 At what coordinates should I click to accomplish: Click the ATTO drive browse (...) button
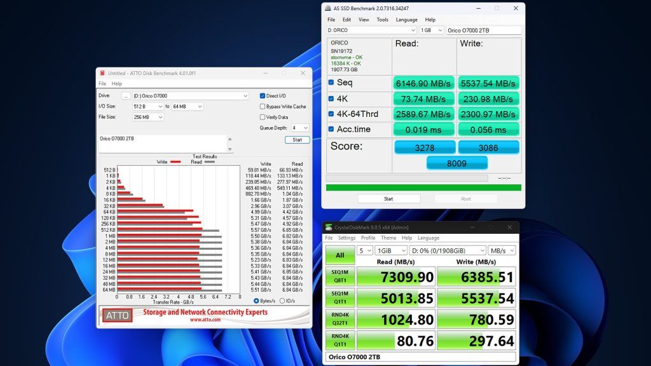pyautogui.click(x=126, y=96)
